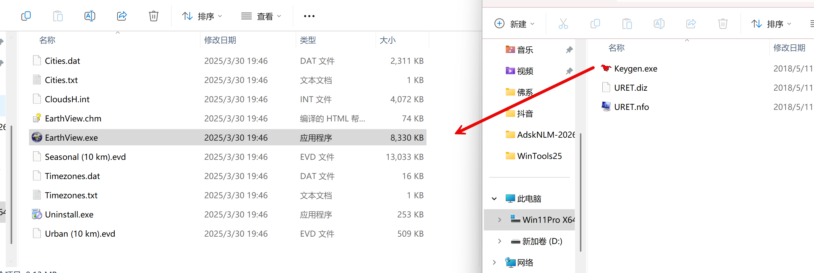
Task: Click the pin icon next to 视频
Action: pos(569,71)
